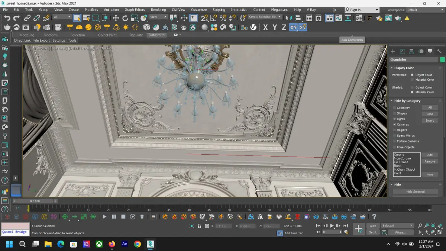Open the Selected key filter dropdown
The width and height of the screenshot is (446, 251).
(397, 225)
